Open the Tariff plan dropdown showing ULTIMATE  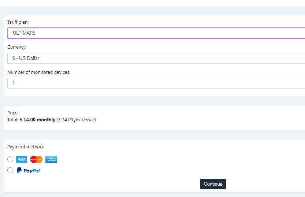(156, 33)
